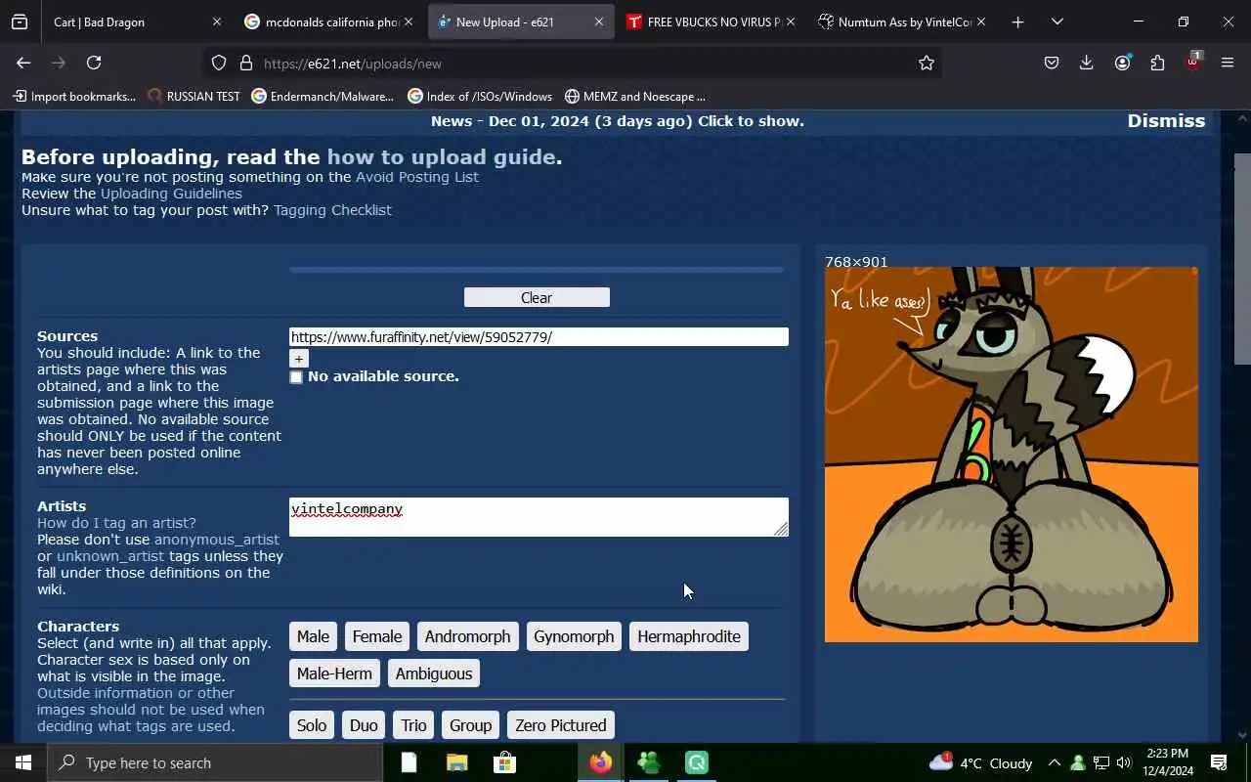
Task: Show hidden system tray icons
Action: (1054, 762)
